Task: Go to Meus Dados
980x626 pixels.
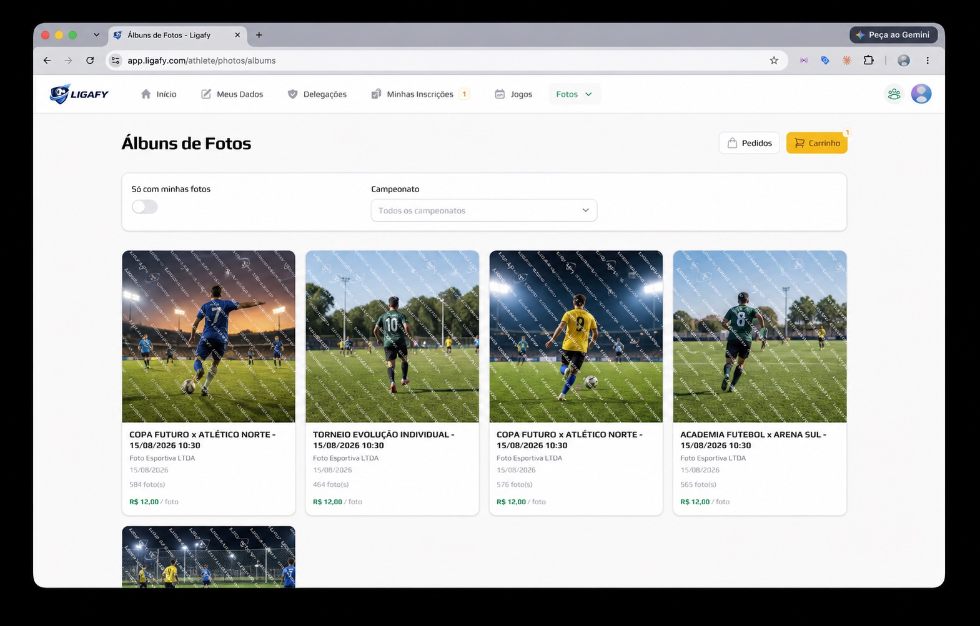Action: [232, 94]
